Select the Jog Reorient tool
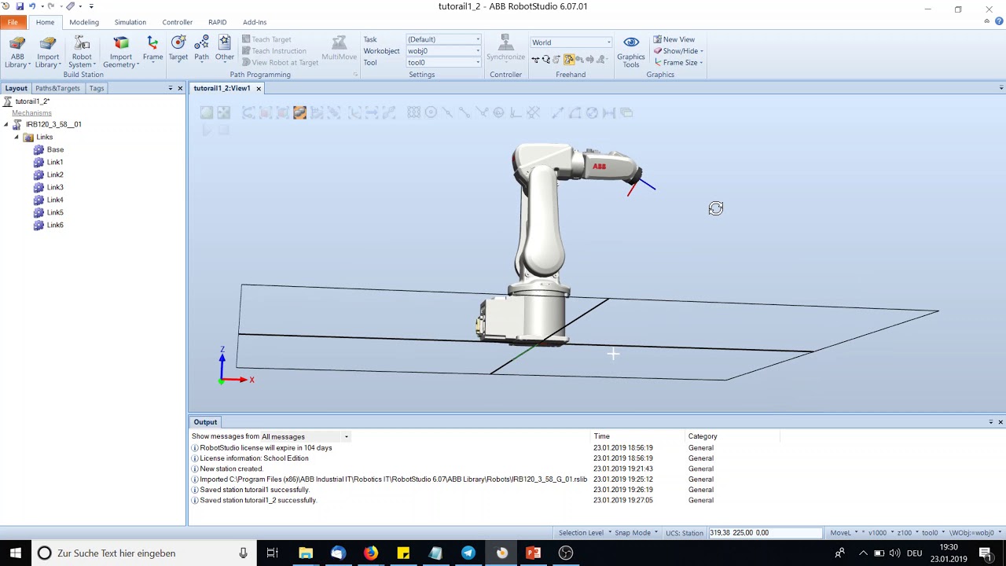1006x566 pixels. (579, 60)
